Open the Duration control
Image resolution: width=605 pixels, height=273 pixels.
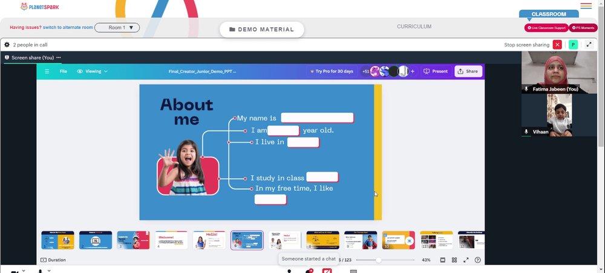[53, 260]
